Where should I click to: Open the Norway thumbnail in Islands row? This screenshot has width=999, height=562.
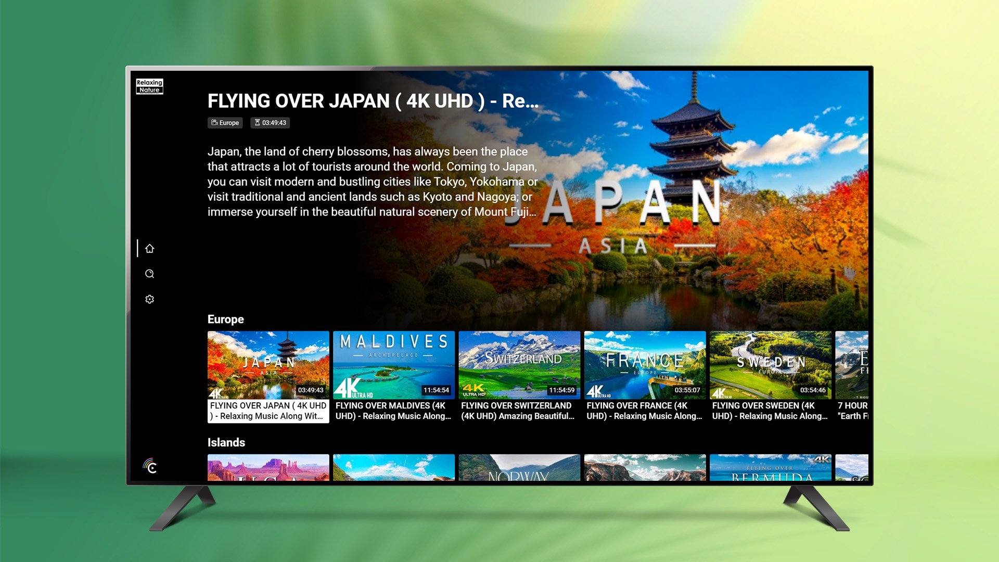[519, 467]
